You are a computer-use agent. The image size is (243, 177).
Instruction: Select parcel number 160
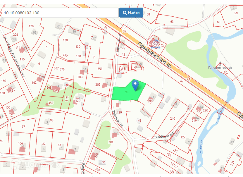click(4, 81)
